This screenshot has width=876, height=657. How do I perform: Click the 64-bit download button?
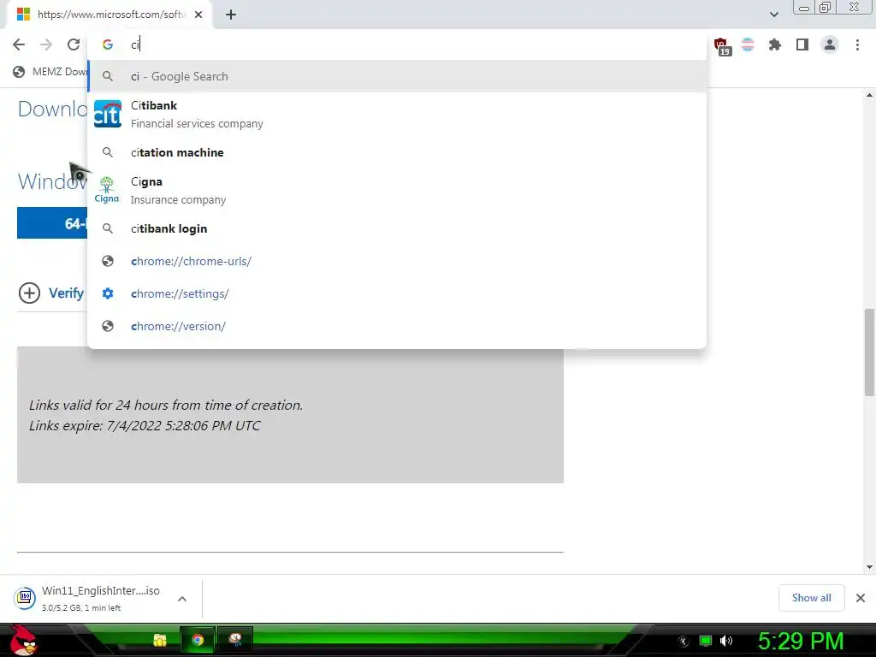pos(52,223)
